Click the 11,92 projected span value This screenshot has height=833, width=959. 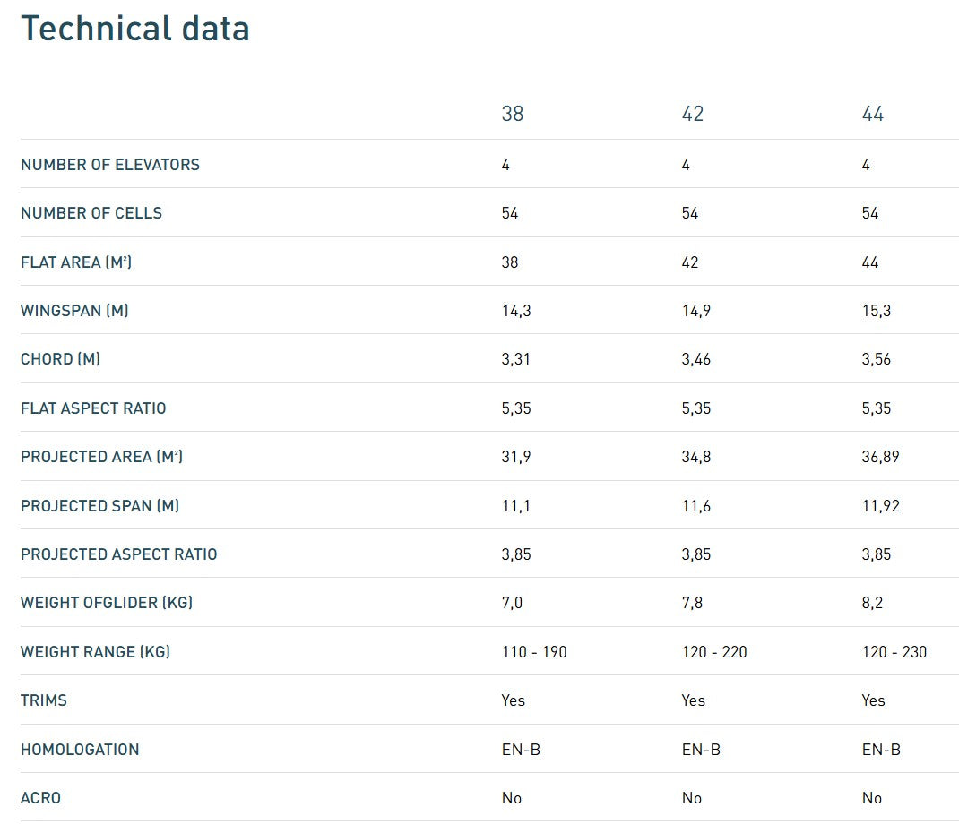pyautogui.click(x=881, y=506)
